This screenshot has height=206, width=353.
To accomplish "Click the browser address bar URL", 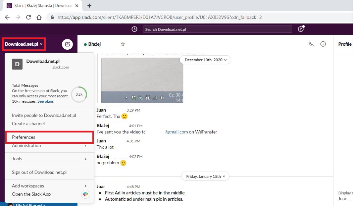I will [160, 17].
